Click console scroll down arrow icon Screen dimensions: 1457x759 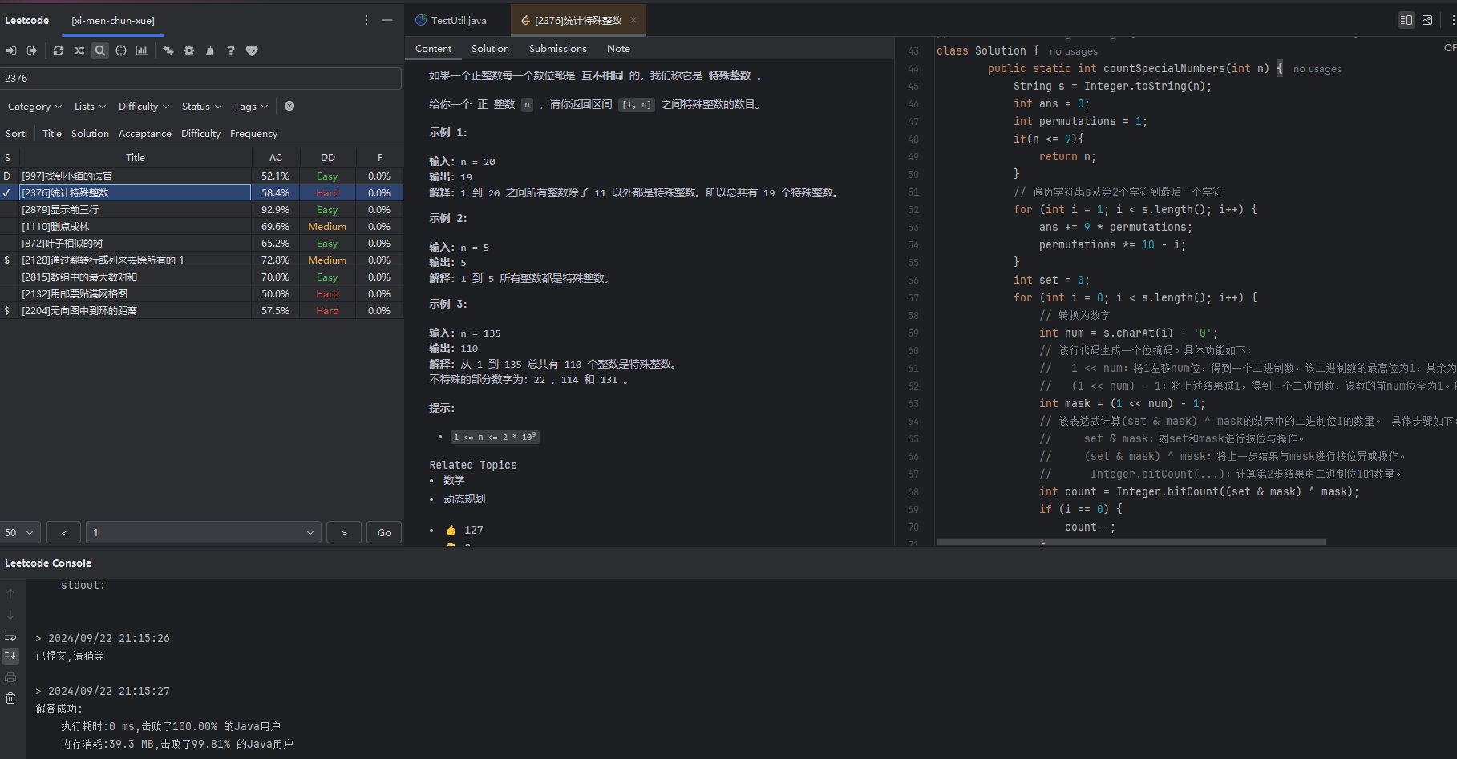[x=10, y=615]
